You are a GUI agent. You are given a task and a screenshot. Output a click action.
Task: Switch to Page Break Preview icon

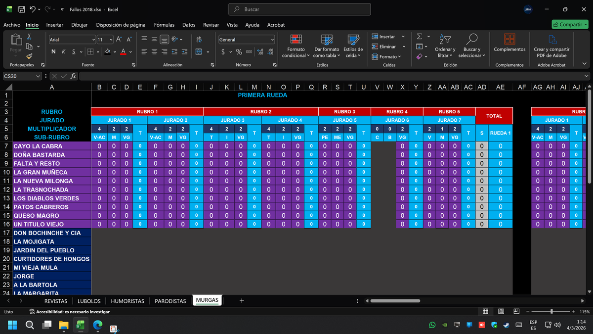516,311
